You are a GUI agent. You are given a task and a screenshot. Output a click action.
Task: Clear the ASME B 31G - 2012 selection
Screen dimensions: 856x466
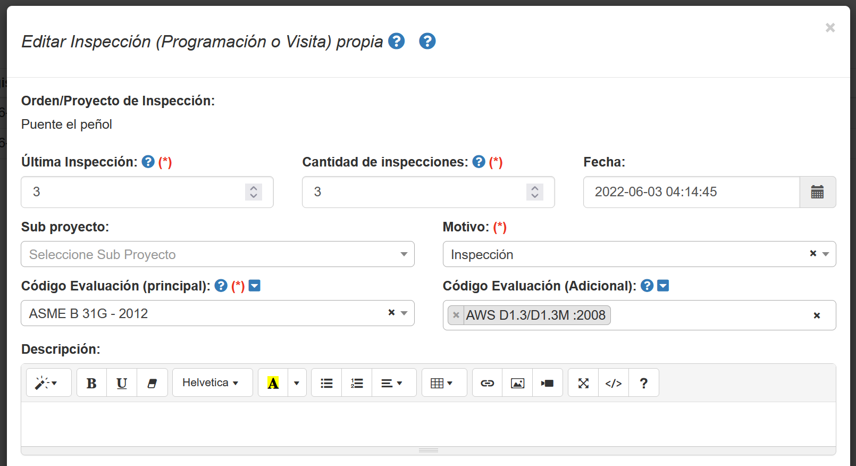(391, 313)
